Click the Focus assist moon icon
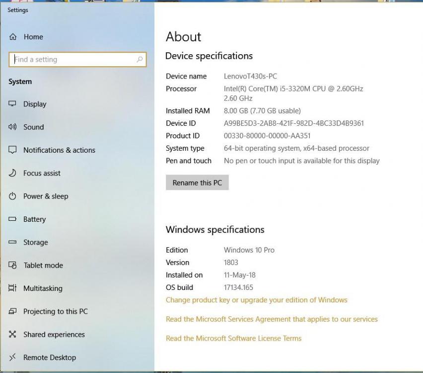This screenshot has width=423, height=373. pos(13,173)
